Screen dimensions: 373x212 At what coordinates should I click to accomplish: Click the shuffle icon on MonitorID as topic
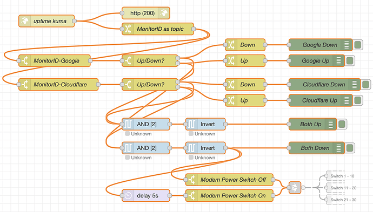128,29
